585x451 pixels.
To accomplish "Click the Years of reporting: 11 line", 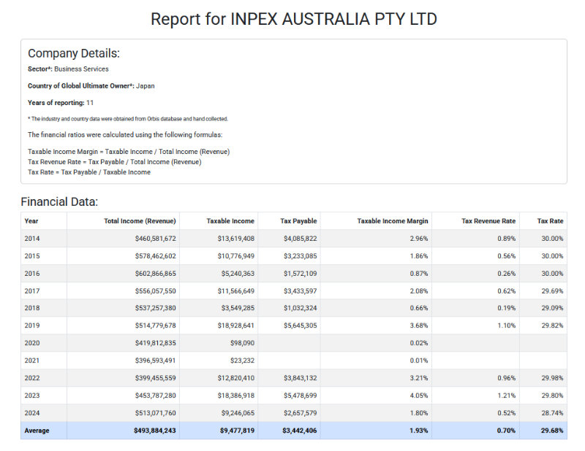I will pyautogui.click(x=61, y=102).
